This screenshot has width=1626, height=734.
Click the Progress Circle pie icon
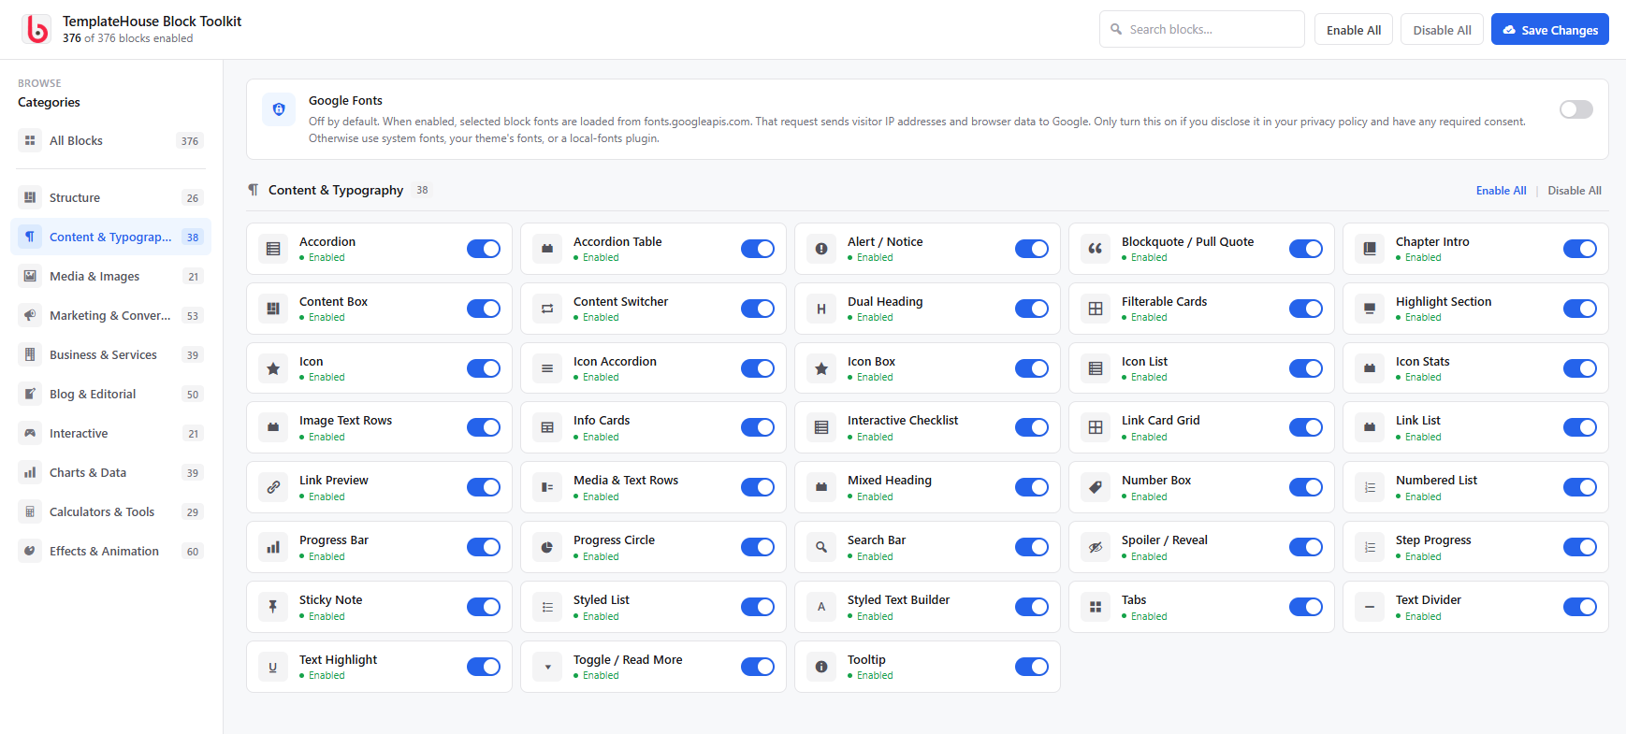(547, 547)
